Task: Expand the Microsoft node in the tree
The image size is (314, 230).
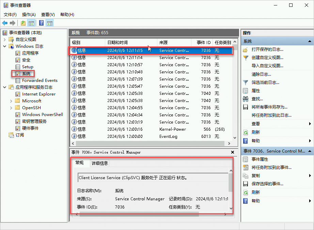Action: coord(11,101)
